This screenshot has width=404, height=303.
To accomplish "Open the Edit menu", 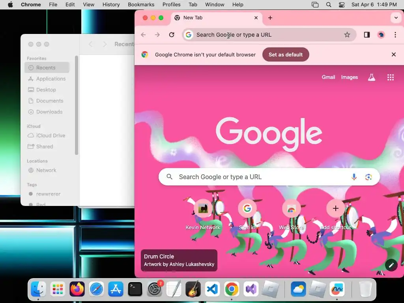I will tap(70, 5).
